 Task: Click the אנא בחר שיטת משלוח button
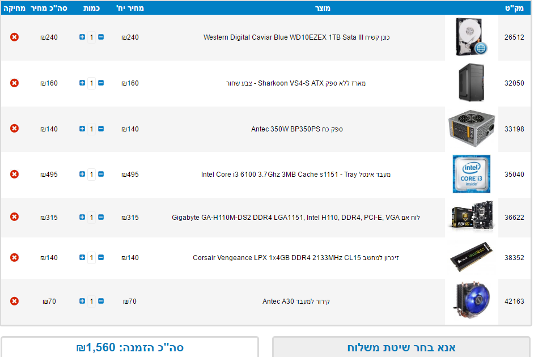401,347
